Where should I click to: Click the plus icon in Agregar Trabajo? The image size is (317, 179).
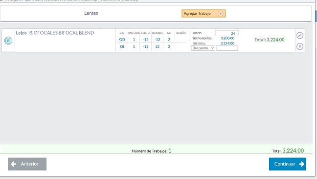(220, 14)
